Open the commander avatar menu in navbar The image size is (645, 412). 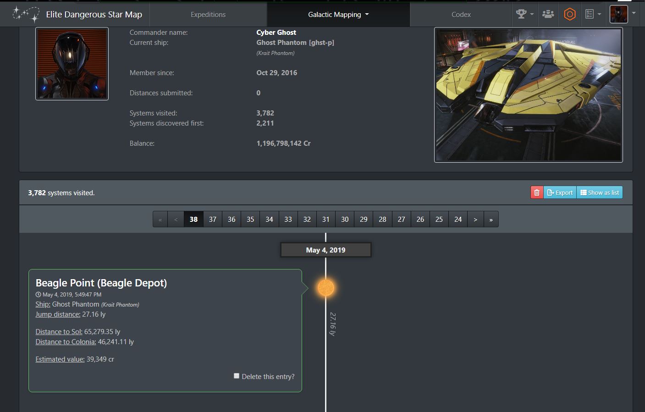point(618,14)
